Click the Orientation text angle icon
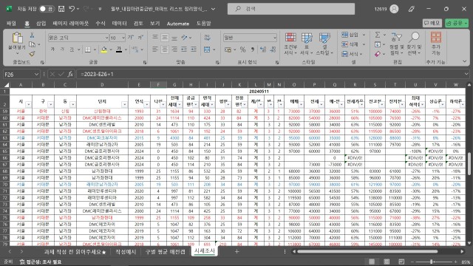Viewport: 473px width, 266px height. [184, 38]
